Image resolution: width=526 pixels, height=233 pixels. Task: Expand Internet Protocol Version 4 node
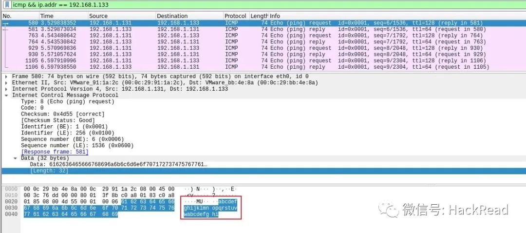click(x=6, y=89)
